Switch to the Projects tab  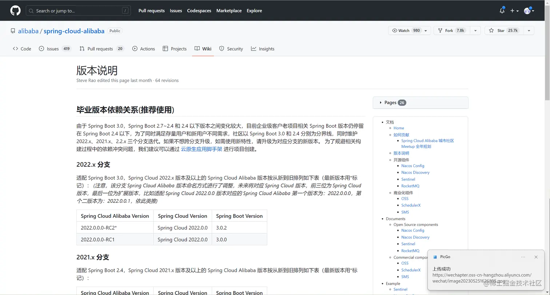175,49
